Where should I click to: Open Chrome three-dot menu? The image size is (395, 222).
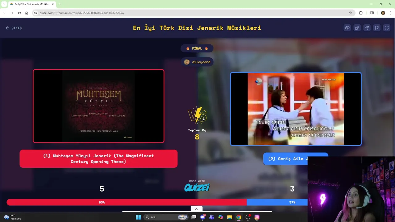390,13
